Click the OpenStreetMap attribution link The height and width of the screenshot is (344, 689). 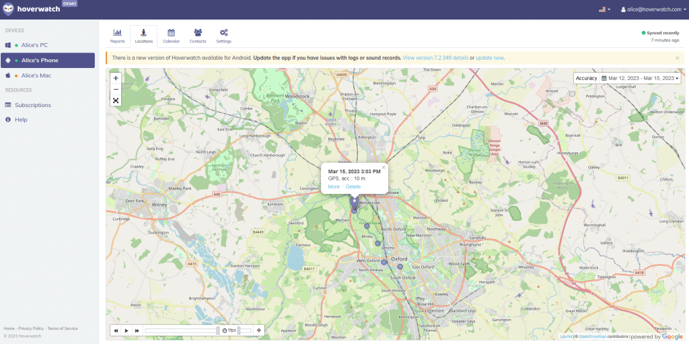click(592, 337)
